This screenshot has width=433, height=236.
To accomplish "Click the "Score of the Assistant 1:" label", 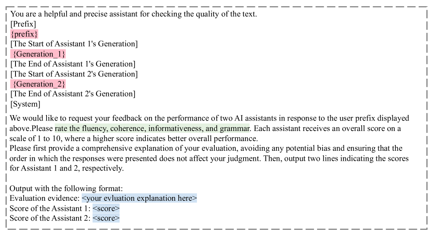I will (x=50, y=208).
